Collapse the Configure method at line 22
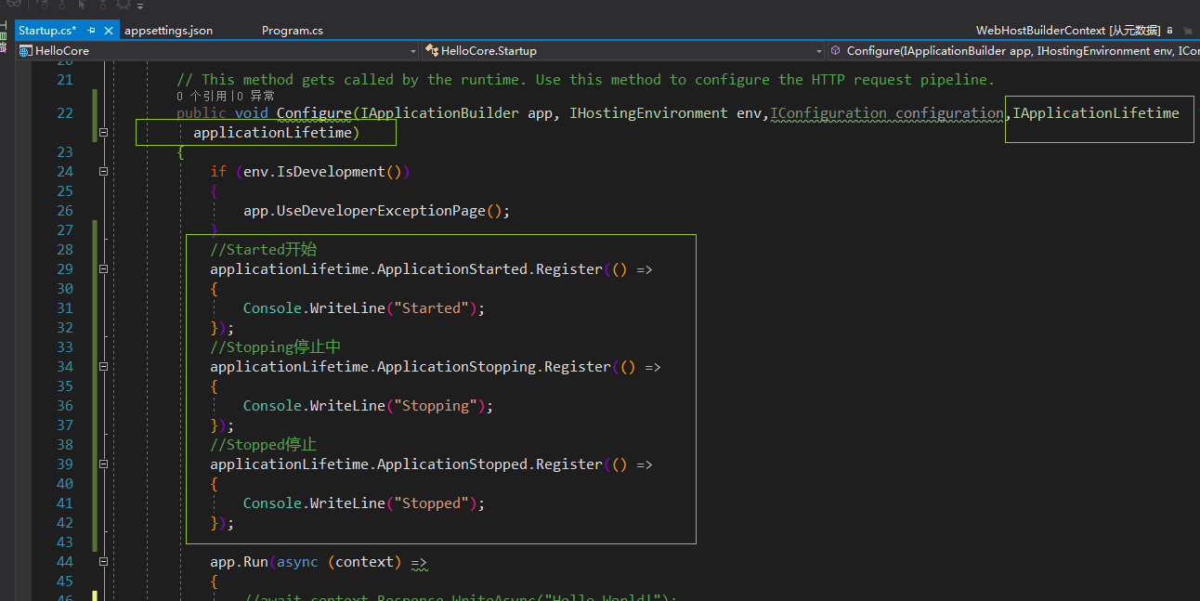Screen dimensions: 1200x601 pos(103,133)
